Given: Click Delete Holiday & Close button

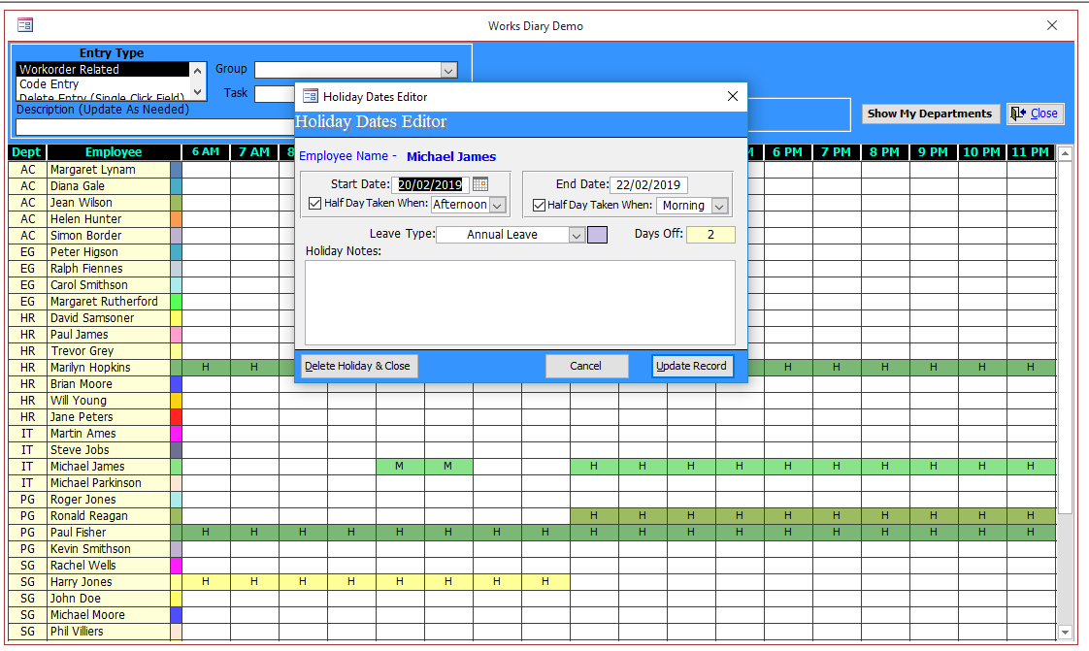Looking at the screenshot, I should pos(358,366).
